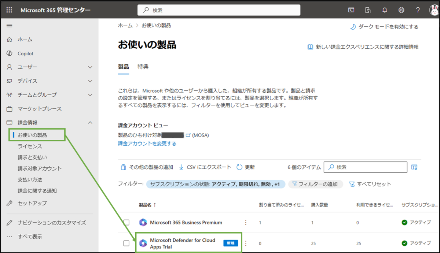Click フィルターの追加 button
Image resolution: width=440 pixels, height=253 pixels.
pos(316,184)
